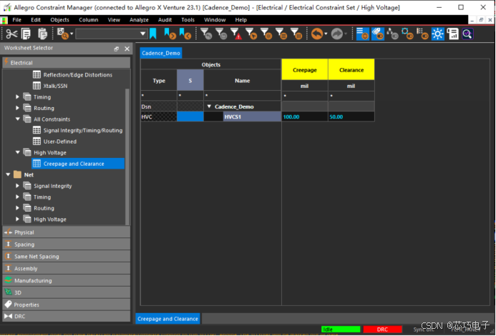Viewport: 496px width, 336px height.
Task: Open the Assembly section
Action: (67, 268)
